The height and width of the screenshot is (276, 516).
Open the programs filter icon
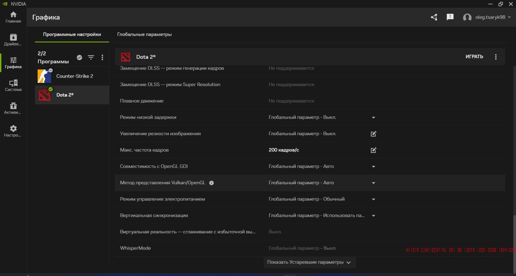pos(91,58)
